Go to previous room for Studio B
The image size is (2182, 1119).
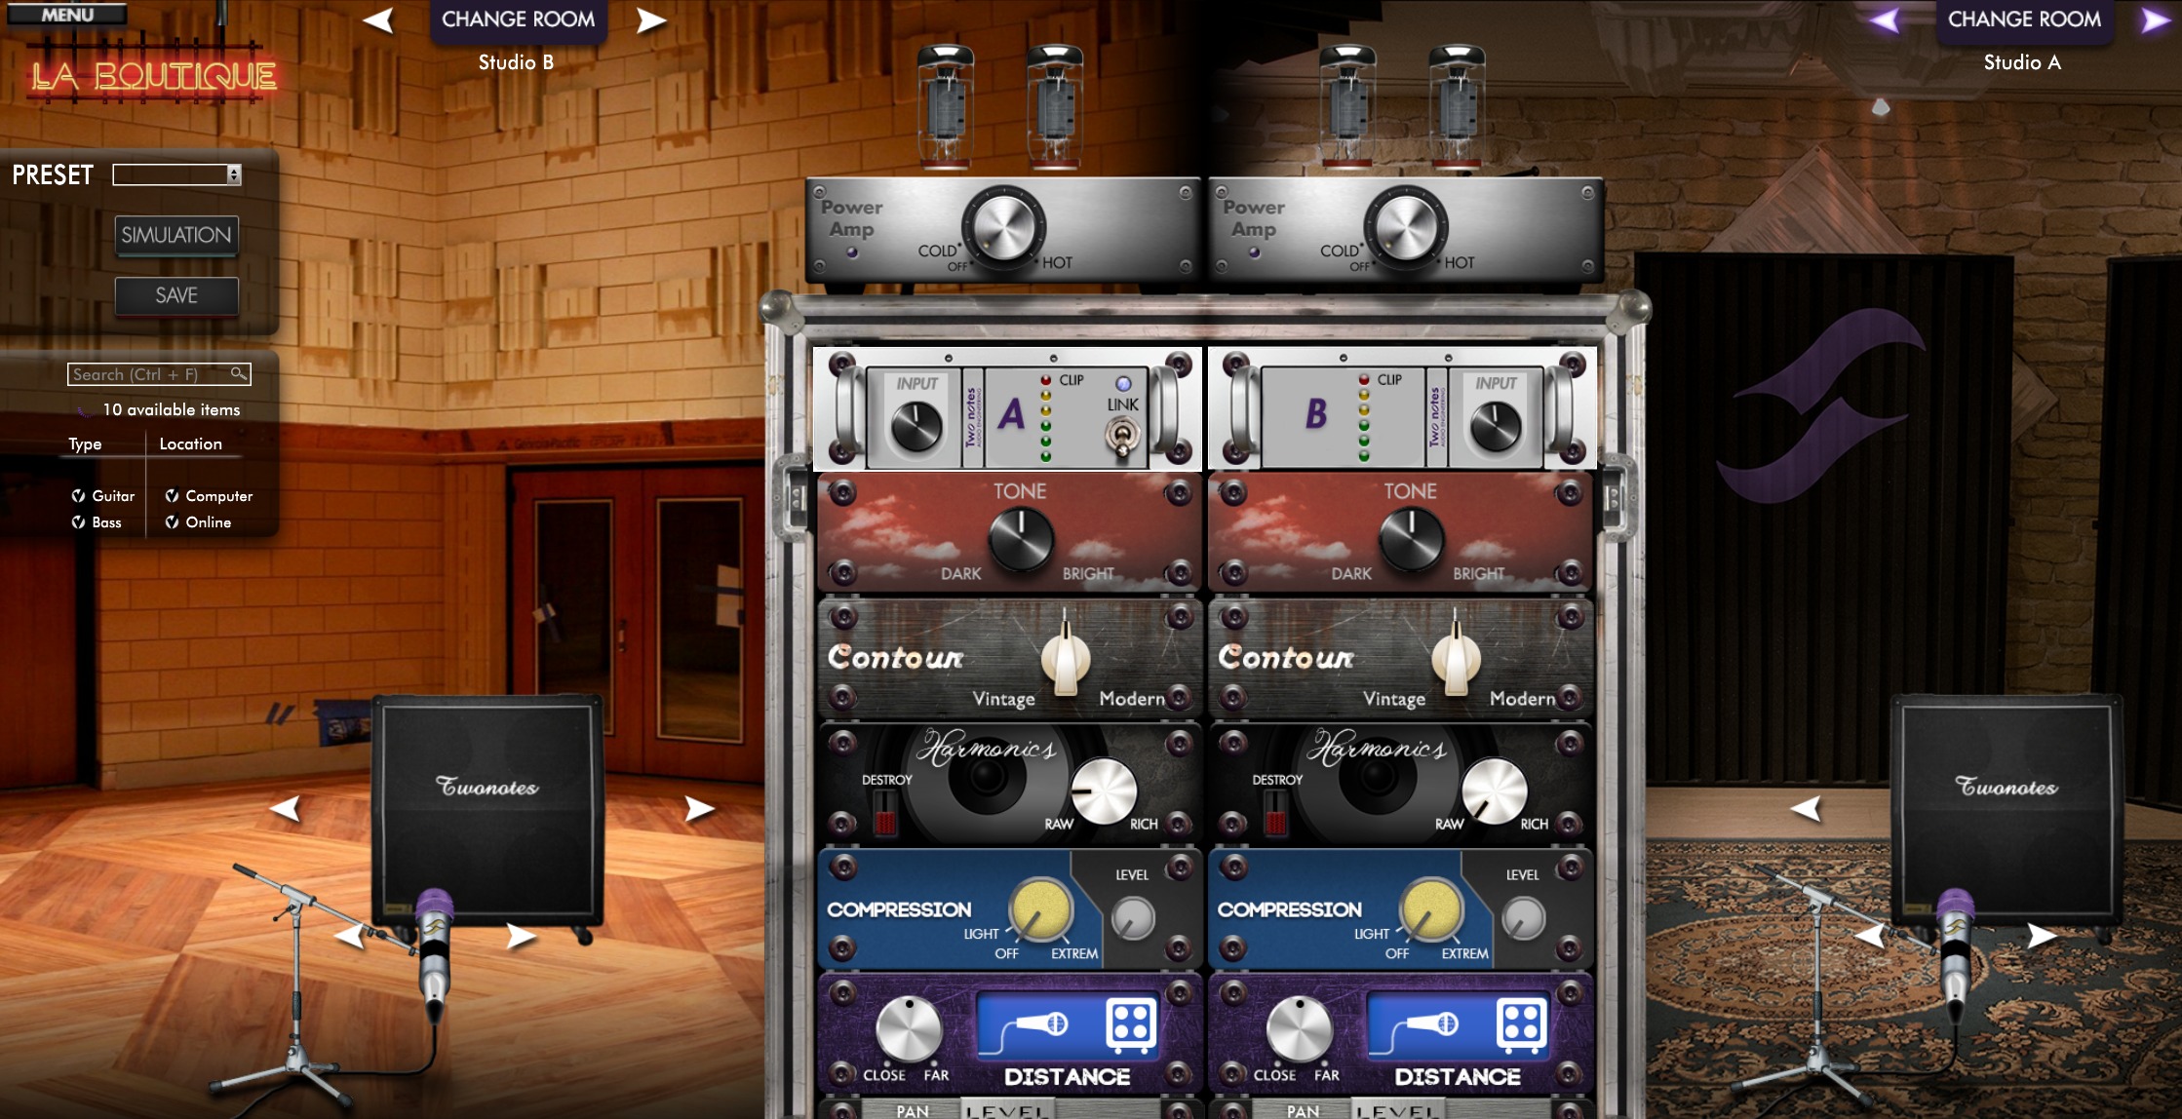pyautogui.click(x=378, y=19)
